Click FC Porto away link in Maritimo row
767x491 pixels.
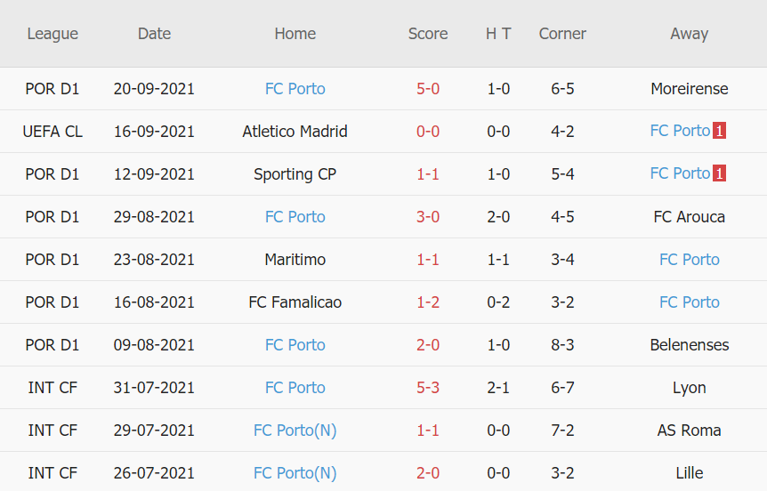[x=689, y=260]
